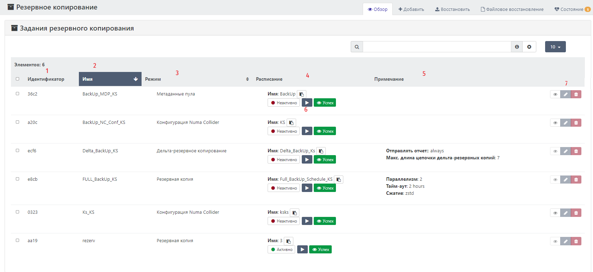Select checkbox for job 0323
Screen dimensions: 593x272
(x=17, y=212)
